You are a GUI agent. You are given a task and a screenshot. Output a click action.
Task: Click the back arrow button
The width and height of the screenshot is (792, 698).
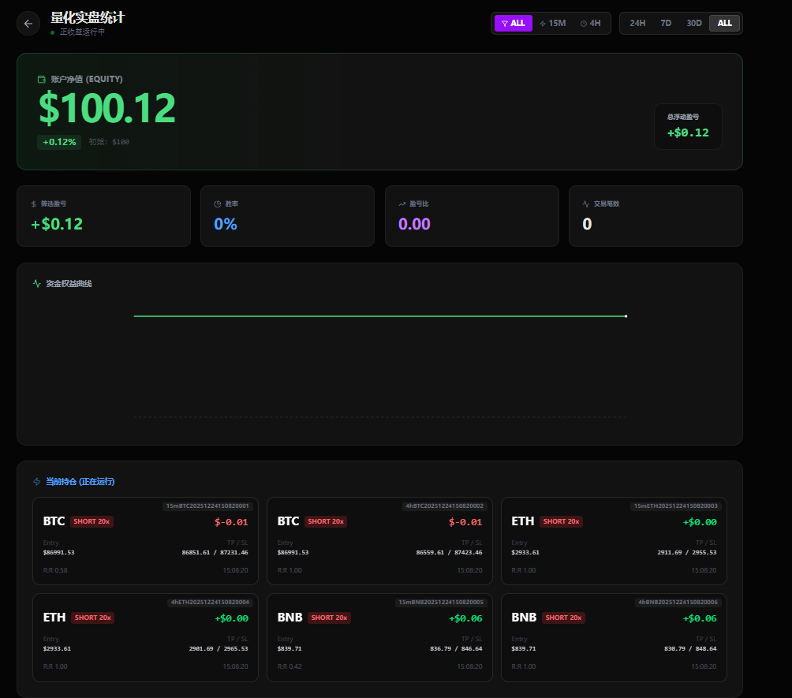point(28,24)
